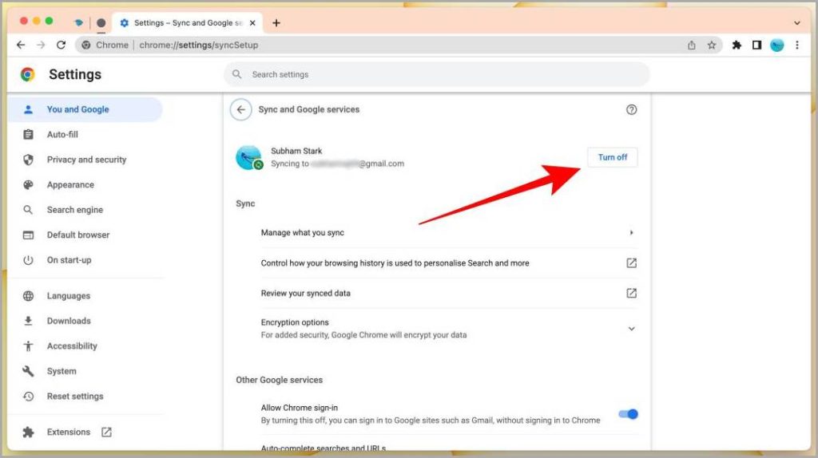Click the download icon beside Downloads
Image resolution: width=818 pixels, height=458 pixels.
point(28,321)
